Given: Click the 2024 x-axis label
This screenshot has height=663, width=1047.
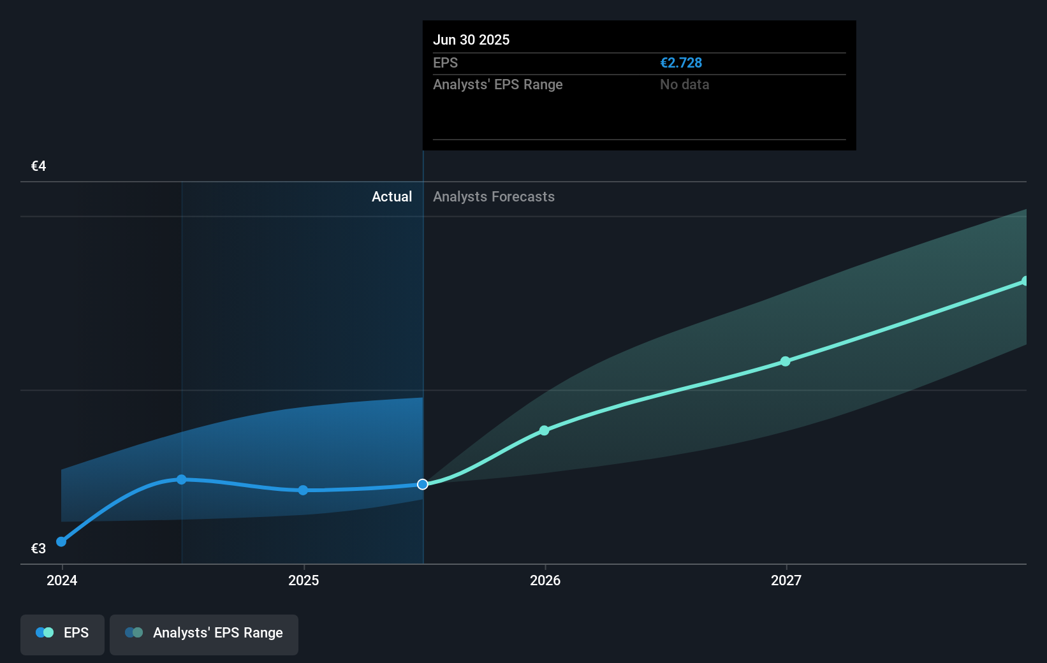Looking at the screenshot, I should pyautogui.click(x=61, y=581).
